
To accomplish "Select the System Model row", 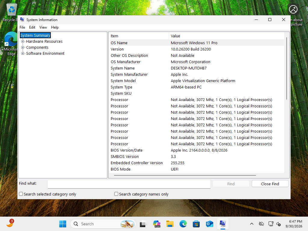I will tap(197, 81).
